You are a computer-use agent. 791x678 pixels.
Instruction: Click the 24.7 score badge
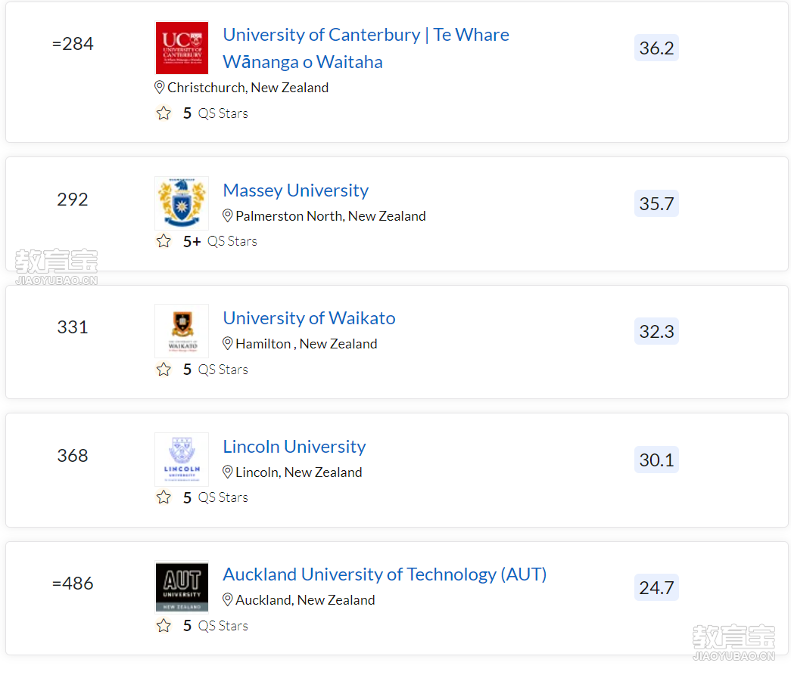click(x=656, y=587)
